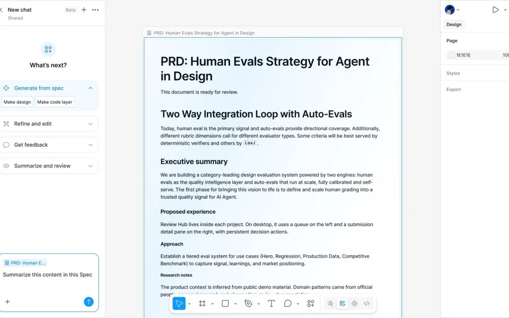509x318 pixels.
Task: Select the Move tool in bottom toolbar
Action: 179,303
